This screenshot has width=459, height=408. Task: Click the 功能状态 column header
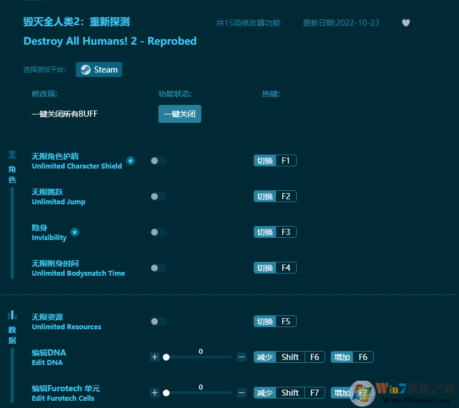175,94
